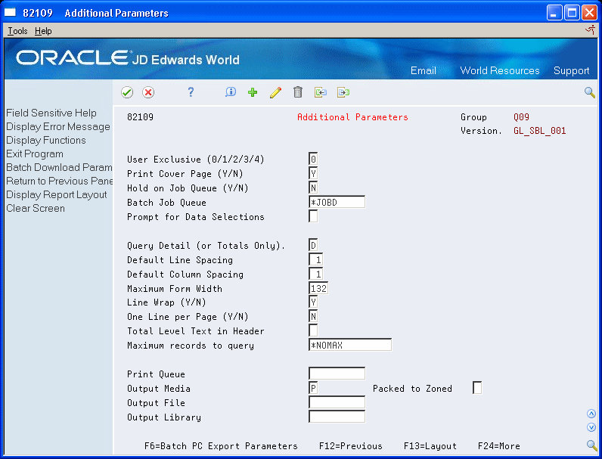The height and width of the screenshot is (459, 602).
Task: Click the red Additional Parameters heading
Action: click(x=352, y=117)
